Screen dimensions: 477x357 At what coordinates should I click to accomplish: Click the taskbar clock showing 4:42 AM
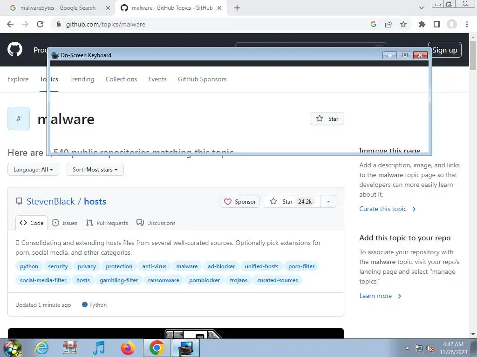point(453,348)
